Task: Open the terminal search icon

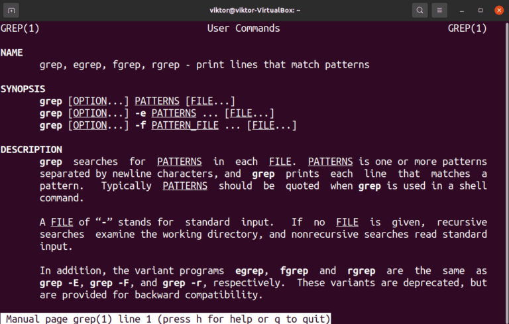Action: [x=420, y=11]
